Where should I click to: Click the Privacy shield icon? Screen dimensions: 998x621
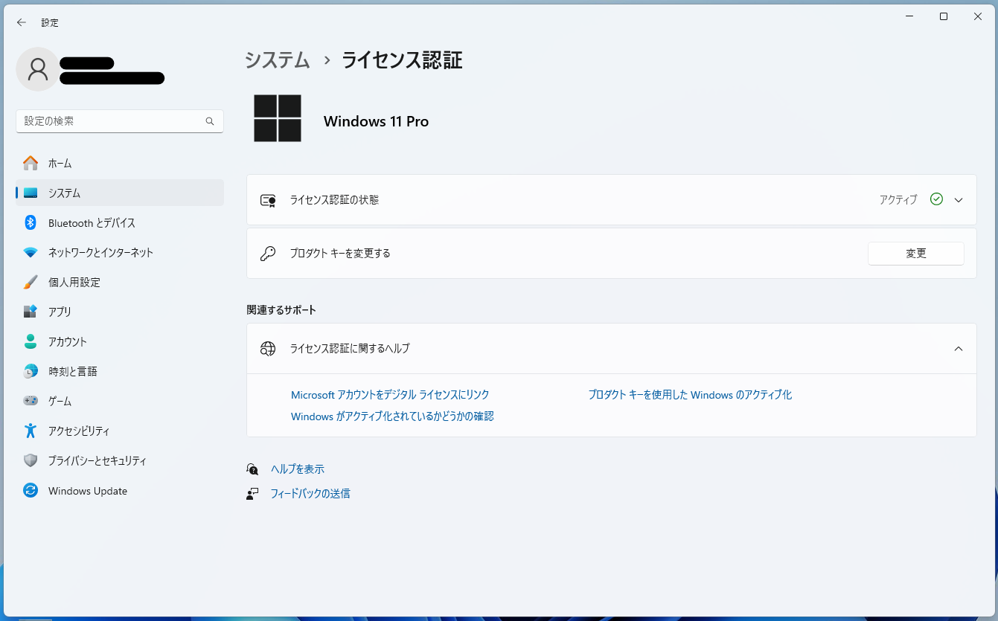tap(31, 460)
